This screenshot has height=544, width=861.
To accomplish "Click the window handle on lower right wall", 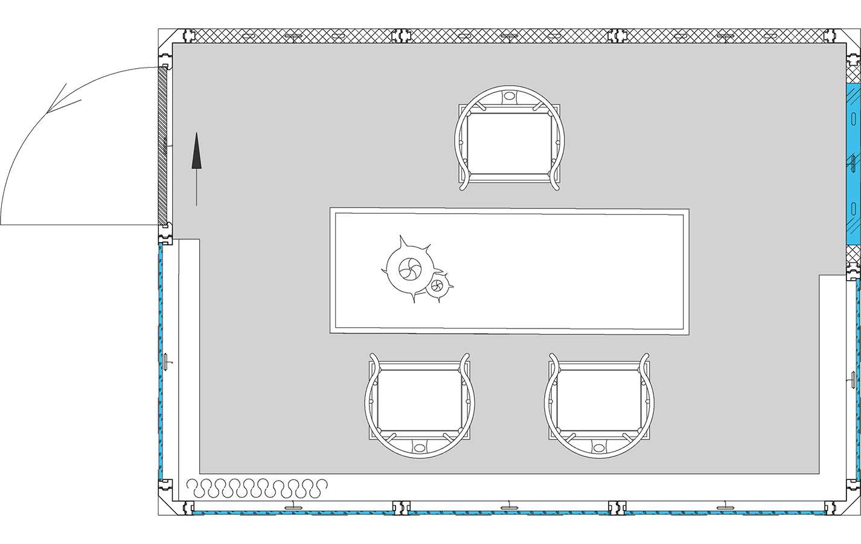I will (852, 380).
